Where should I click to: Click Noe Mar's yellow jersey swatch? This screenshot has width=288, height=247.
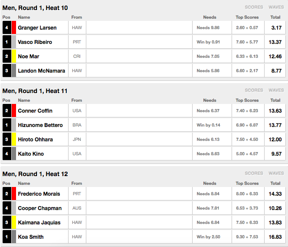click(14, 56)
